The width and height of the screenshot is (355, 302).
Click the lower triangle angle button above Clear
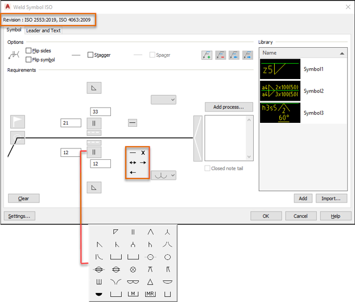point(94,188)
